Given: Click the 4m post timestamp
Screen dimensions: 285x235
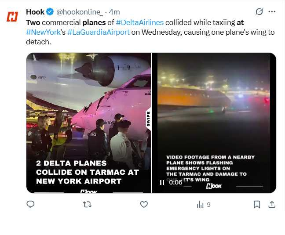Looking at the screenshot, I should [x=114, y=12].
